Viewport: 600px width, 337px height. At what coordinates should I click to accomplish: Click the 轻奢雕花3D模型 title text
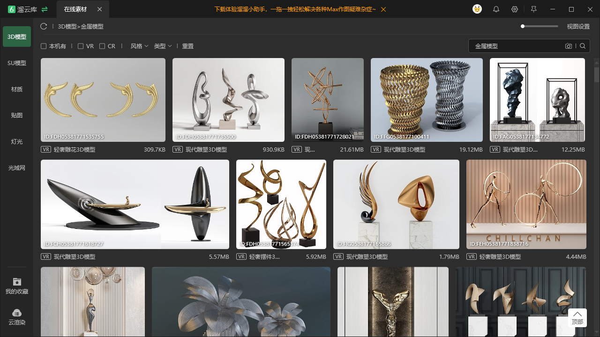click(75, 150)
